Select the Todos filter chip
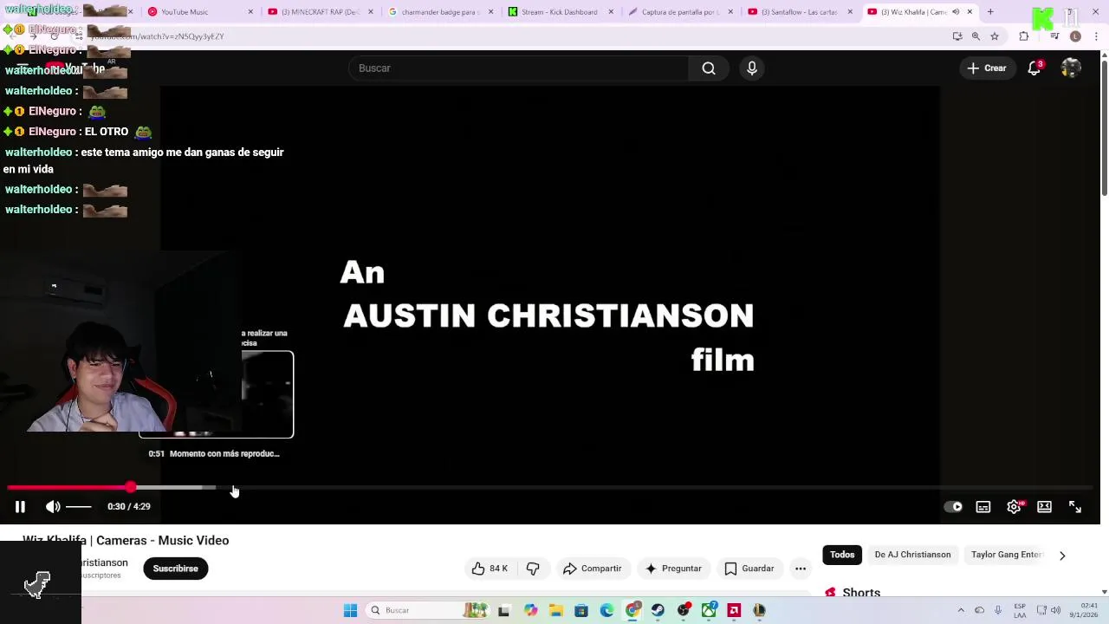This screenshot has width=1109, height=624. [x=842, y=555]
